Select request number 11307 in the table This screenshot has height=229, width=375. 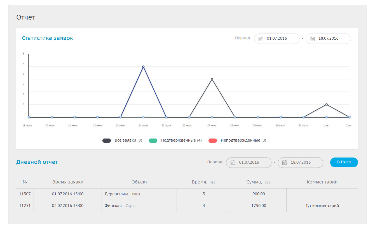click(x=25, y=194)
